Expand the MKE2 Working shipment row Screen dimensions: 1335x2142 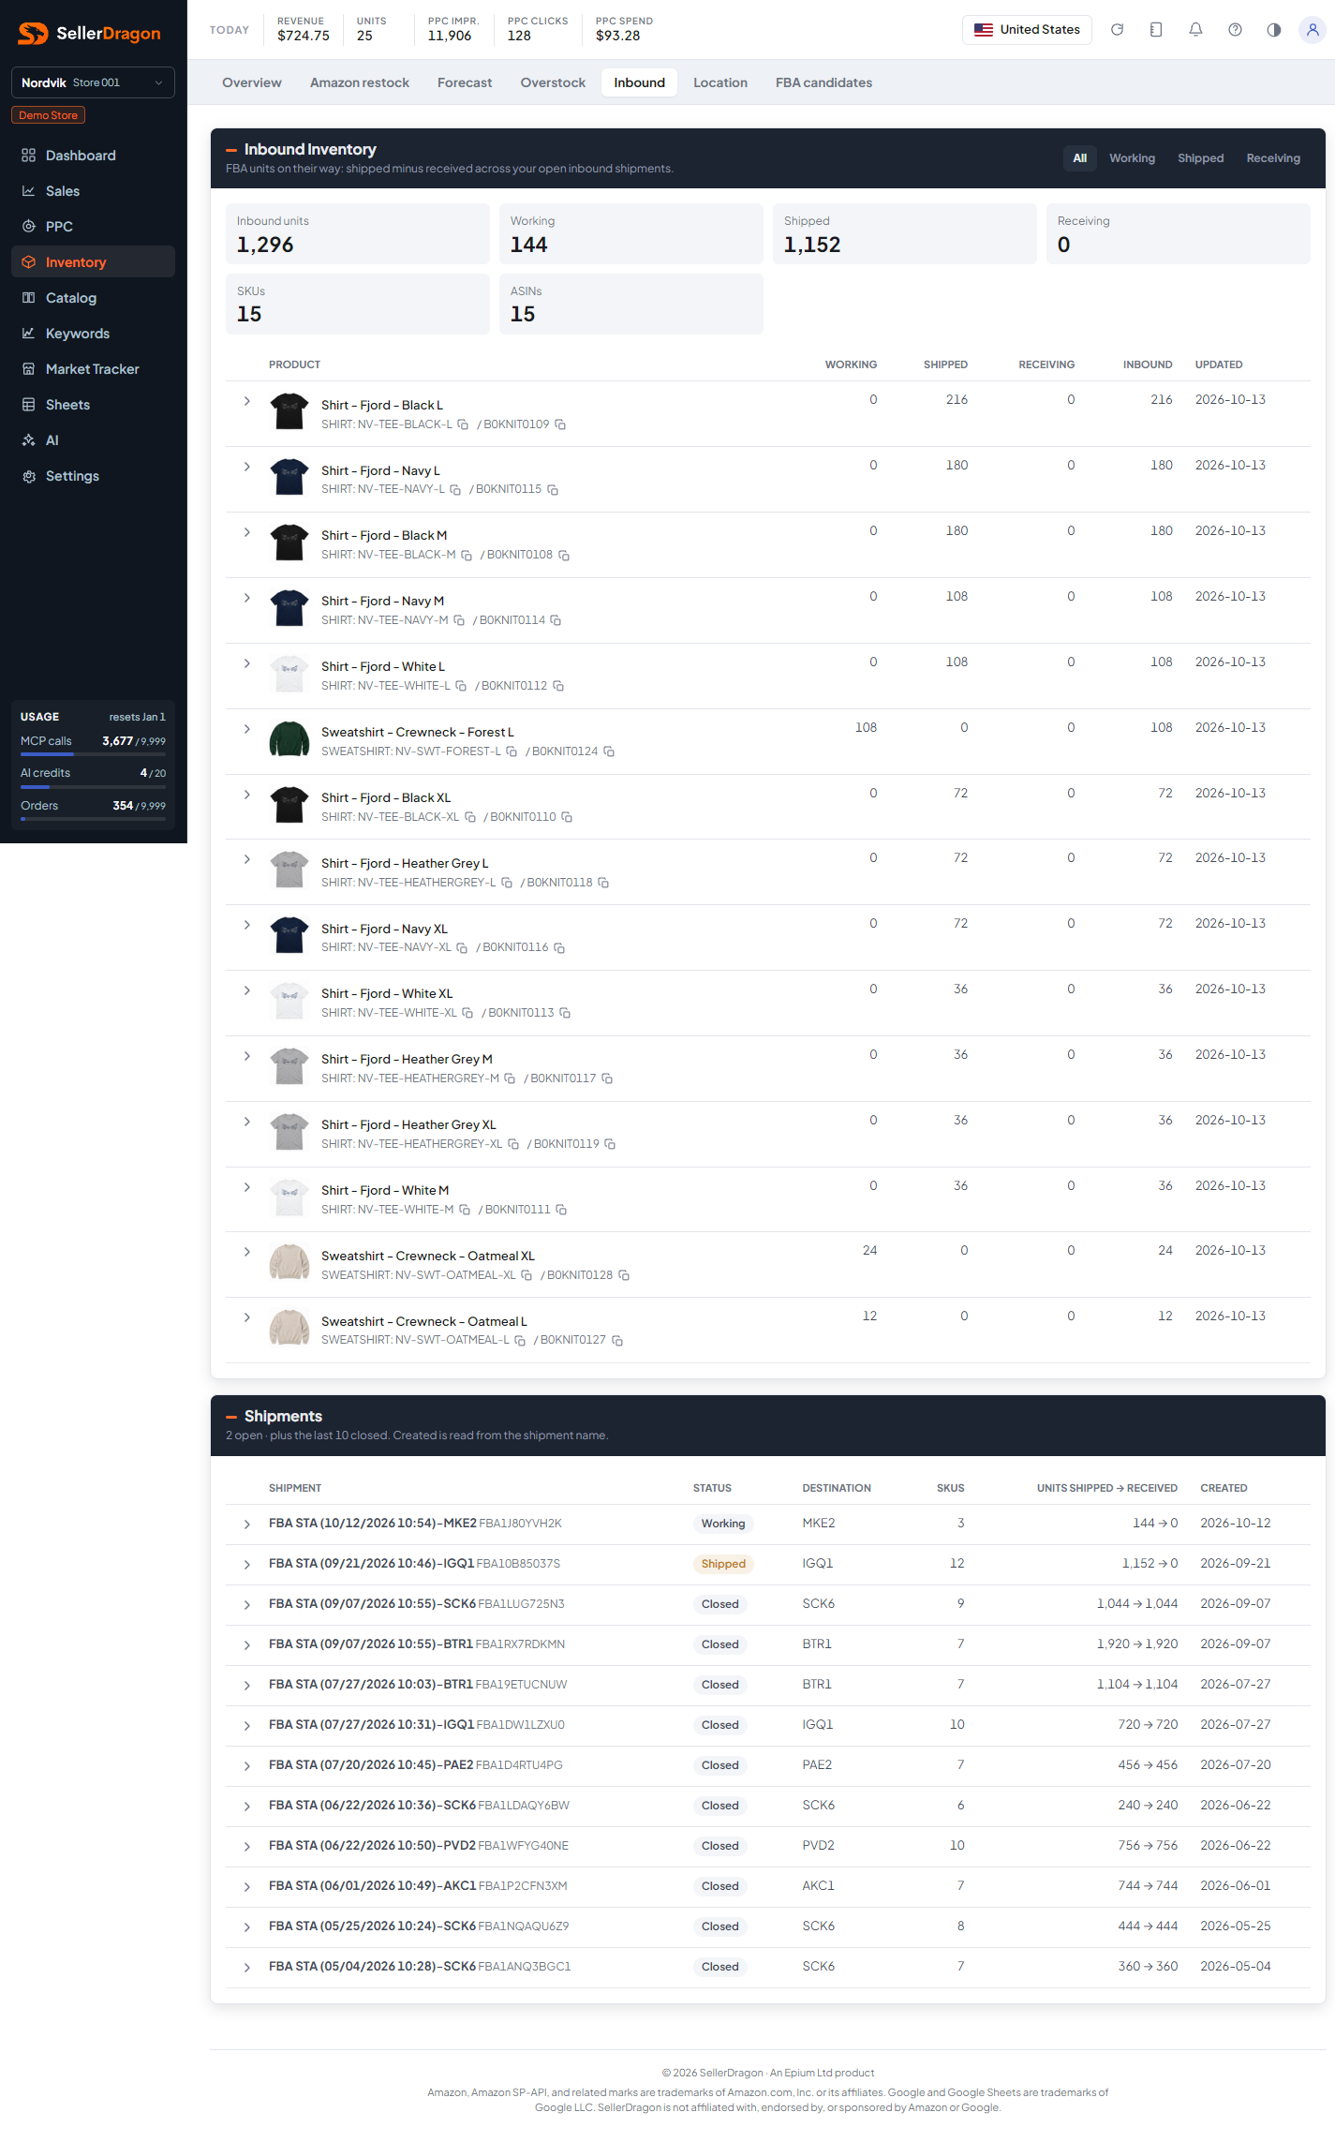[x=246, y=1525]
